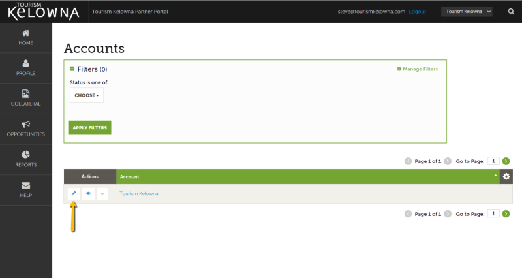Image resolution: width=522 pixels, height=278 pixels.
Task: View the Tourism Kelowna account via eye icon
Action: coord(88,193)
